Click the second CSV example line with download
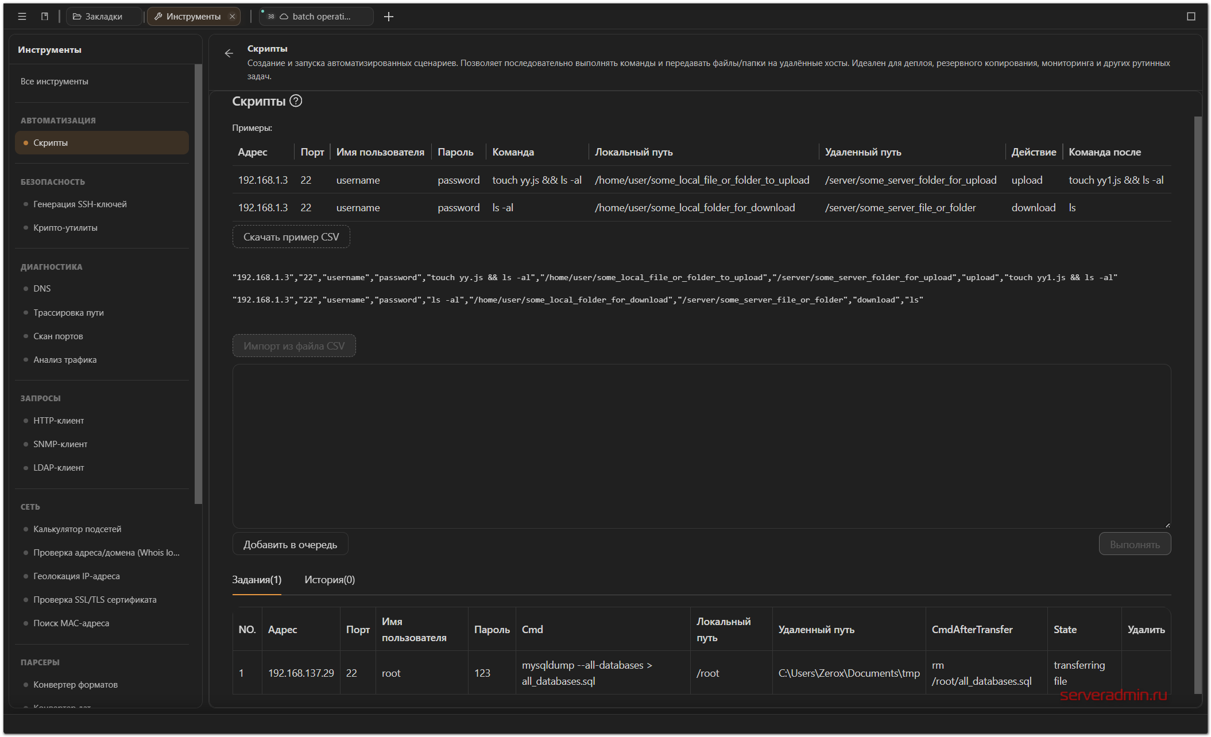 point(578,300)
